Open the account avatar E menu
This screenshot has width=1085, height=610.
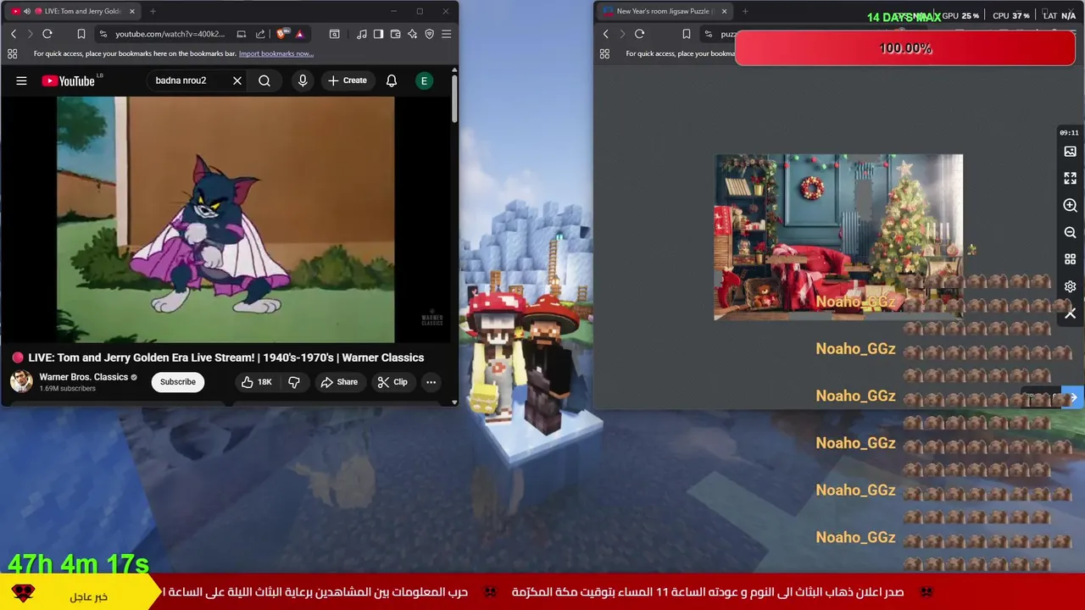click(424, 81)
